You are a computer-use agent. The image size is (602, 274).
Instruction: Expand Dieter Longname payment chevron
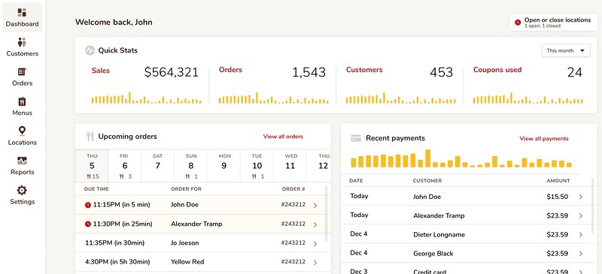coord(580,234)
